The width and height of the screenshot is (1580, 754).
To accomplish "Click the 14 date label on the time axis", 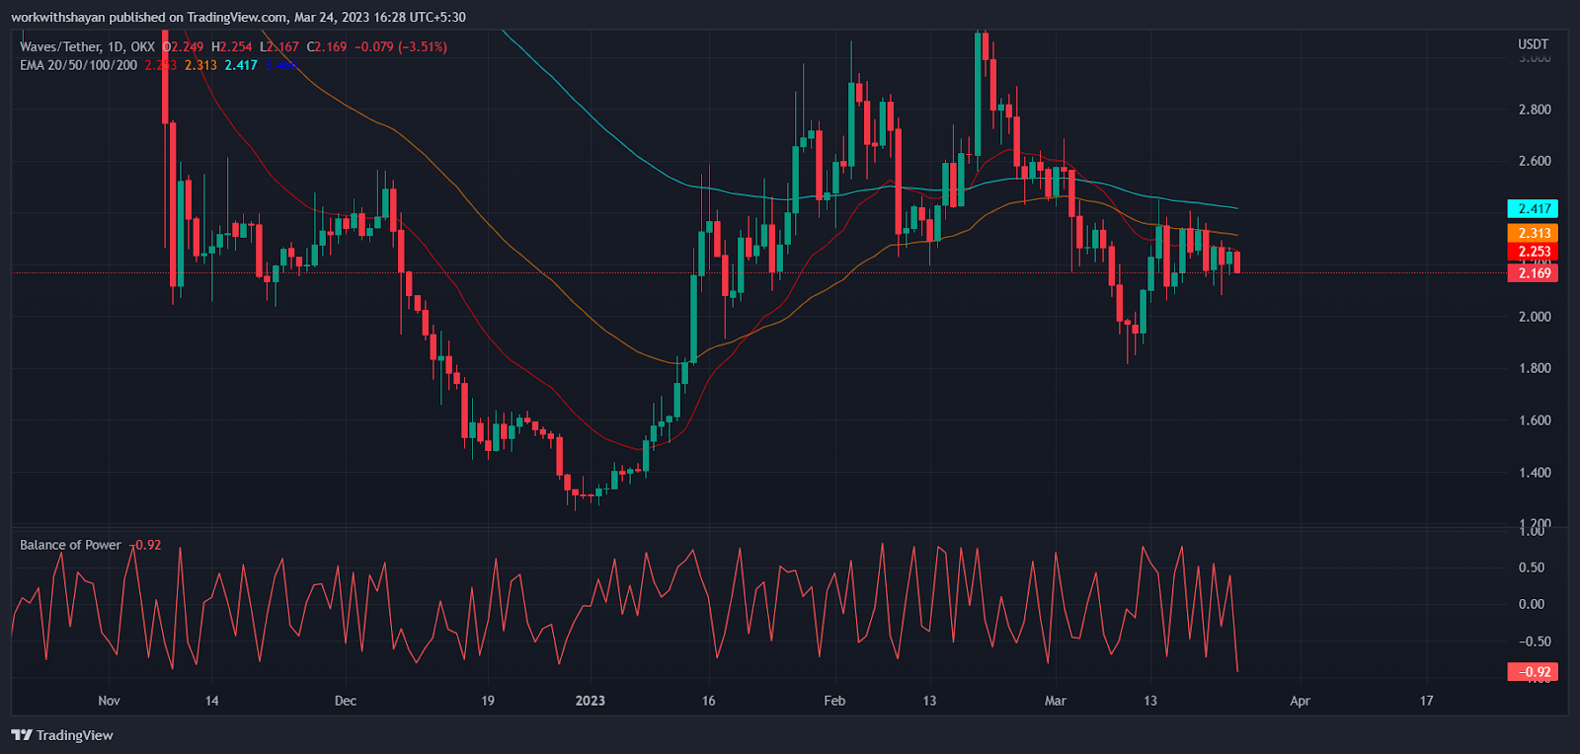I will tap(211, 701).
